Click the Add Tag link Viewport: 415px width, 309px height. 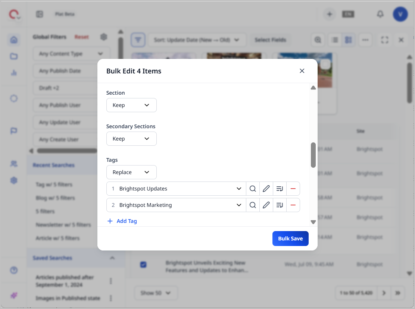[x=122, y=221]
